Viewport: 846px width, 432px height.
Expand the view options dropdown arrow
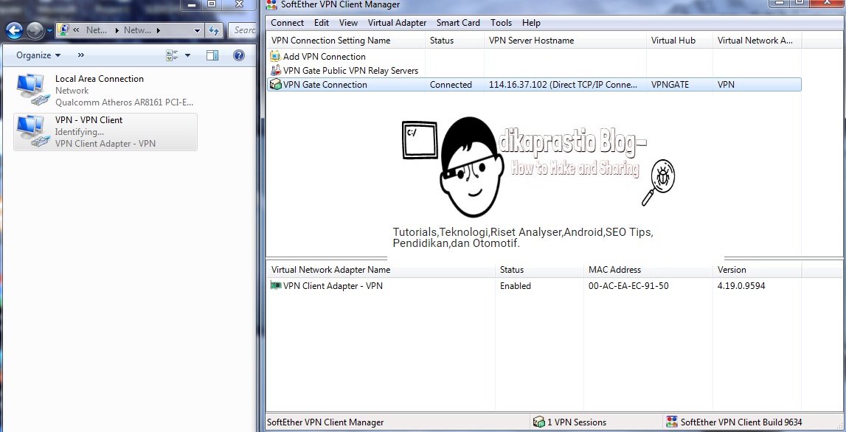(x=188, y=55)
